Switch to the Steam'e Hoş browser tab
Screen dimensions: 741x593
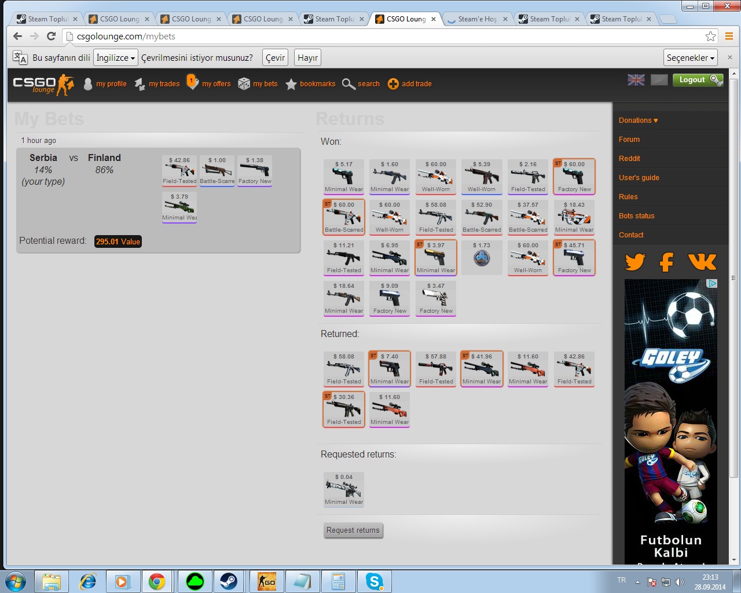pos(478,19)
